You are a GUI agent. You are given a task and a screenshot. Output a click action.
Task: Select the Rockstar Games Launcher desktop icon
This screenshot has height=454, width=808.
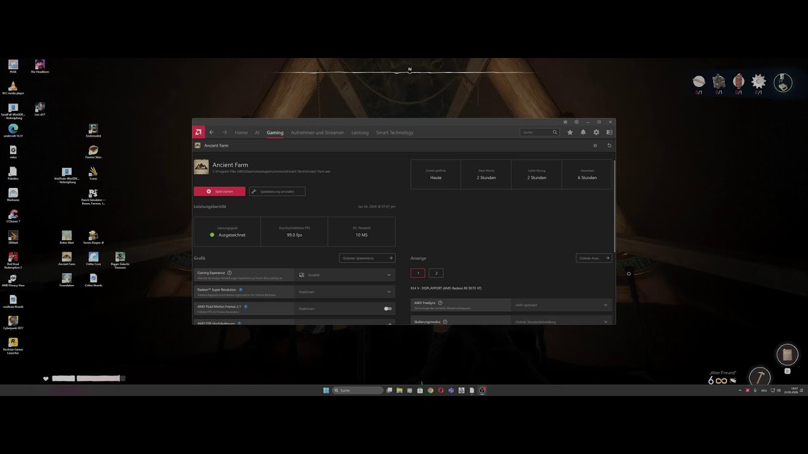coord(13,346)
